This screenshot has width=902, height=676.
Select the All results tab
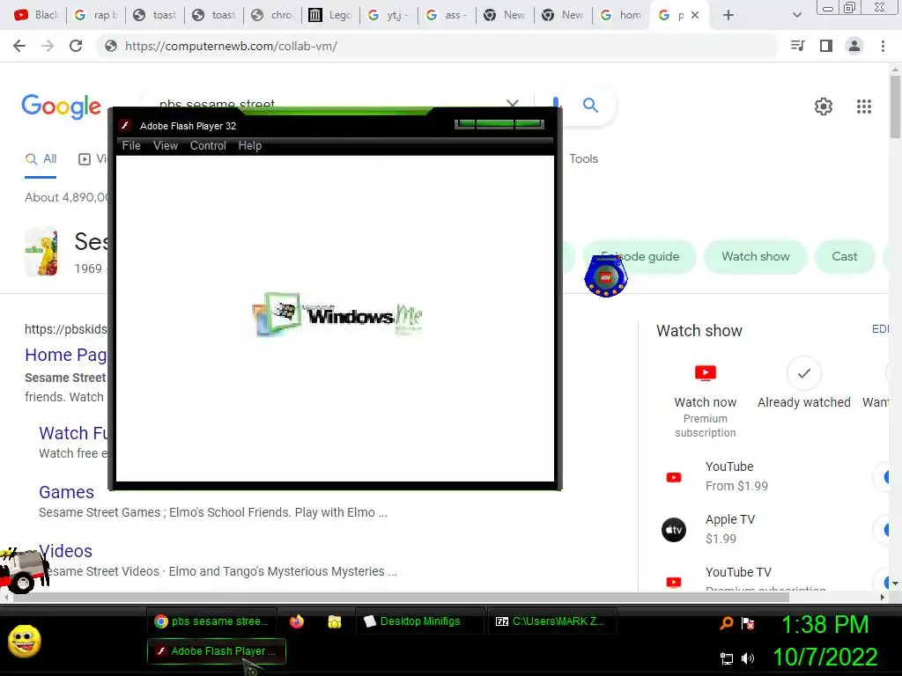[x=41, y=159]
